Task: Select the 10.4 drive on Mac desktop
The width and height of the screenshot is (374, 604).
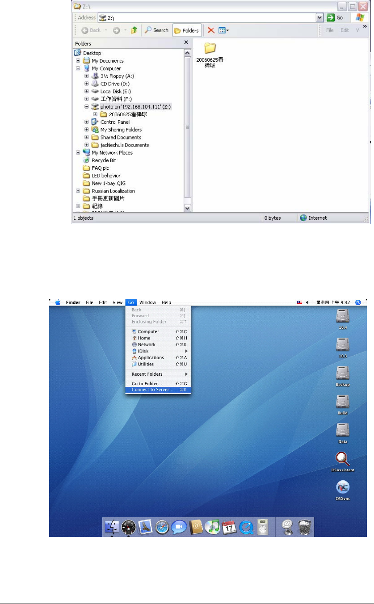Action: [x=343, y=320]
